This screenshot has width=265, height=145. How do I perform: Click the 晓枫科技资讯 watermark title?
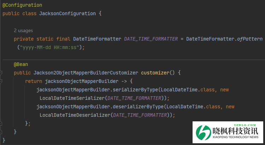[238, 131]
